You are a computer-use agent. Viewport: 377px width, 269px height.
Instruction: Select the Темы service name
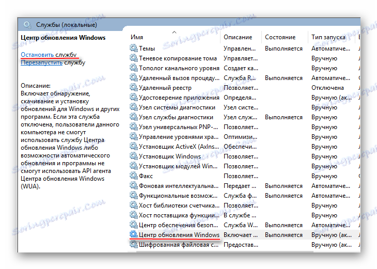coord(147,49)
